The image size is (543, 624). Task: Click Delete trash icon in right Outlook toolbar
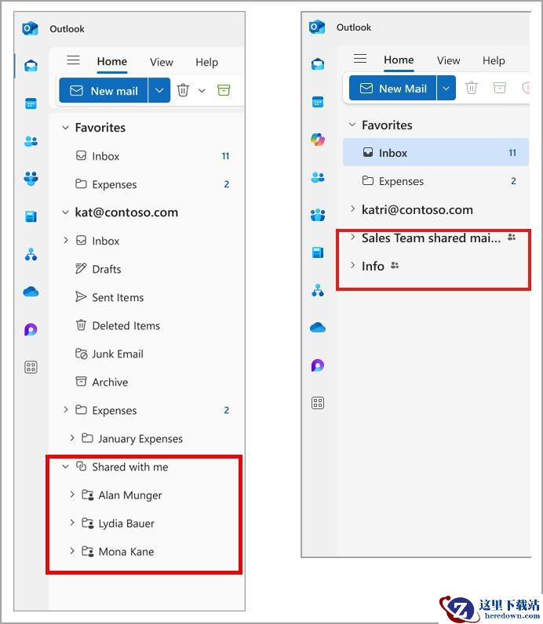(472, 88)
